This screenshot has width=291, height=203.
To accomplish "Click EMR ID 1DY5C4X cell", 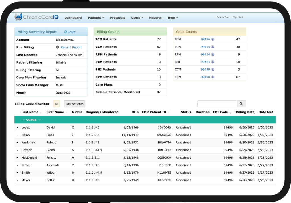I will click(x=164, y=127).
